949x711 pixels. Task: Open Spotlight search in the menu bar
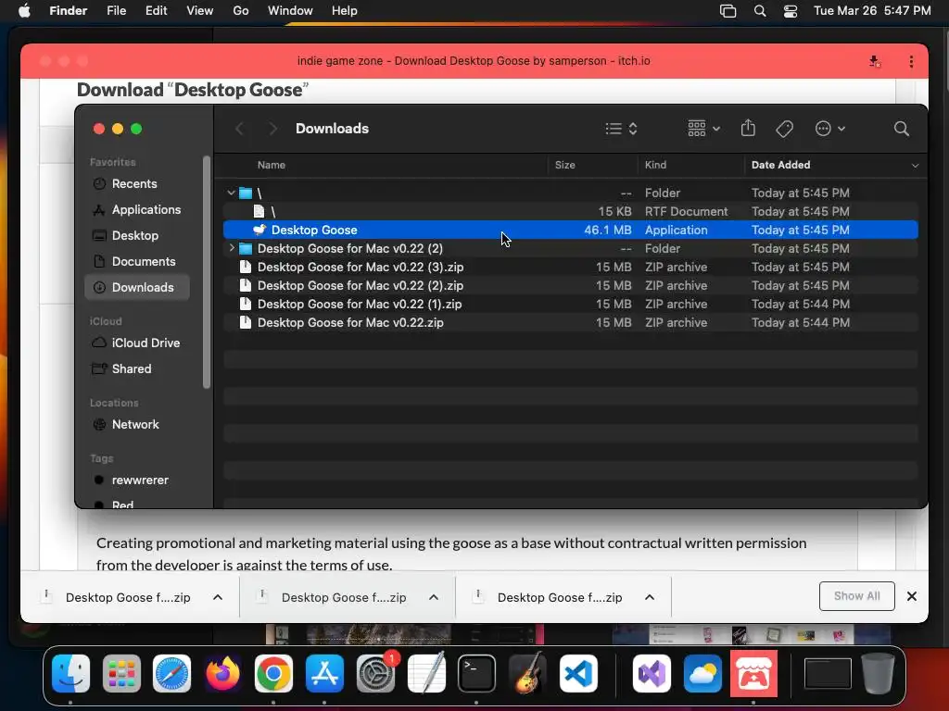760,11
